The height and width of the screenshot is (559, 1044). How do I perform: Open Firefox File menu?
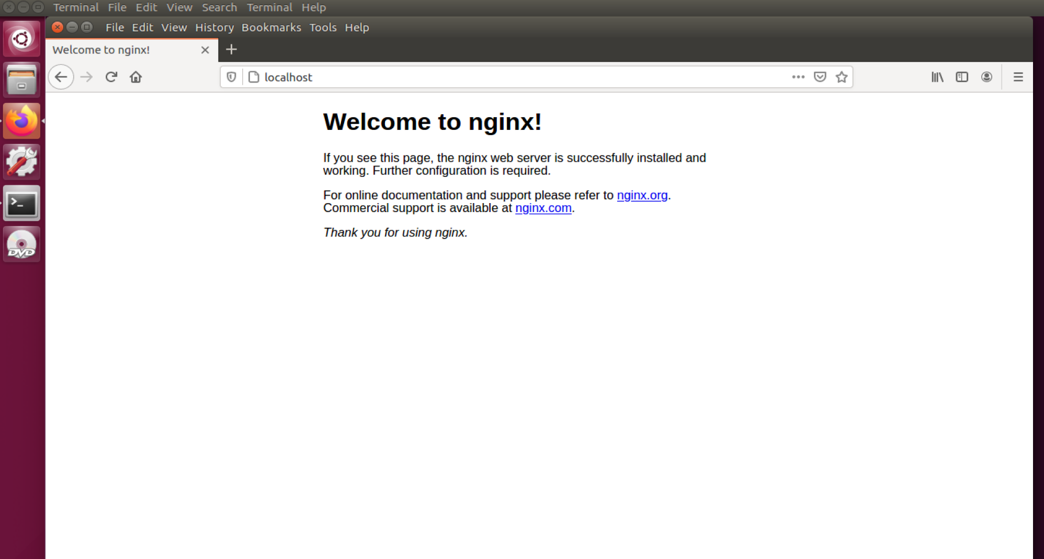[x=115, y=27]
